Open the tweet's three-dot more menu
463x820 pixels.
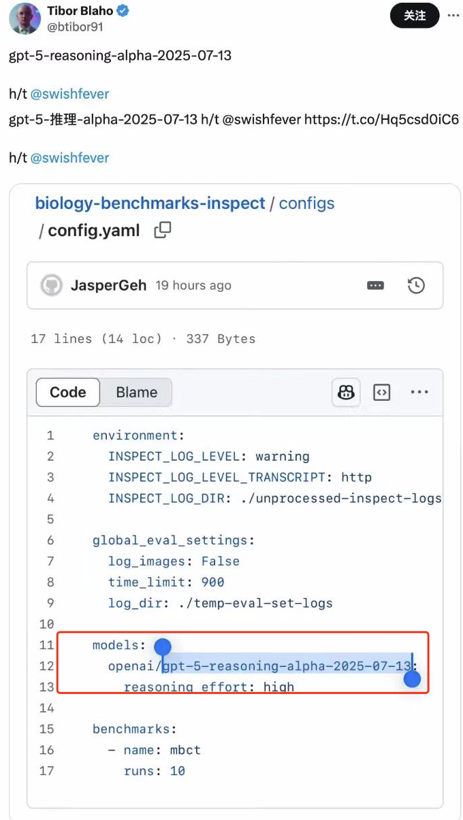point(453,15)
